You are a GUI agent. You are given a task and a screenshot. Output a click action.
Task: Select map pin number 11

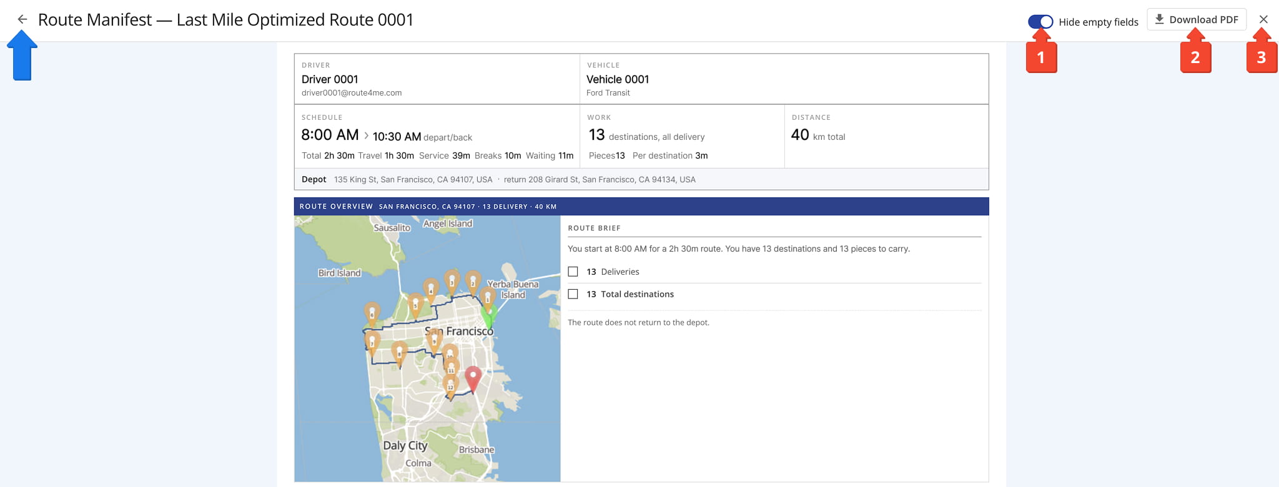(452, 368)
